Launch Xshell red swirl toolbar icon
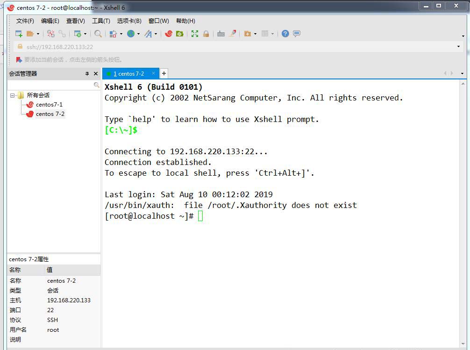 [x=169, y=34]
